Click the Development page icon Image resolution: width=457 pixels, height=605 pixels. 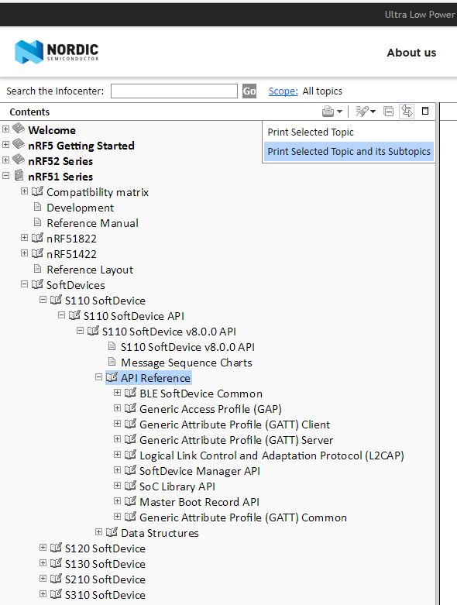pos(37,206)
